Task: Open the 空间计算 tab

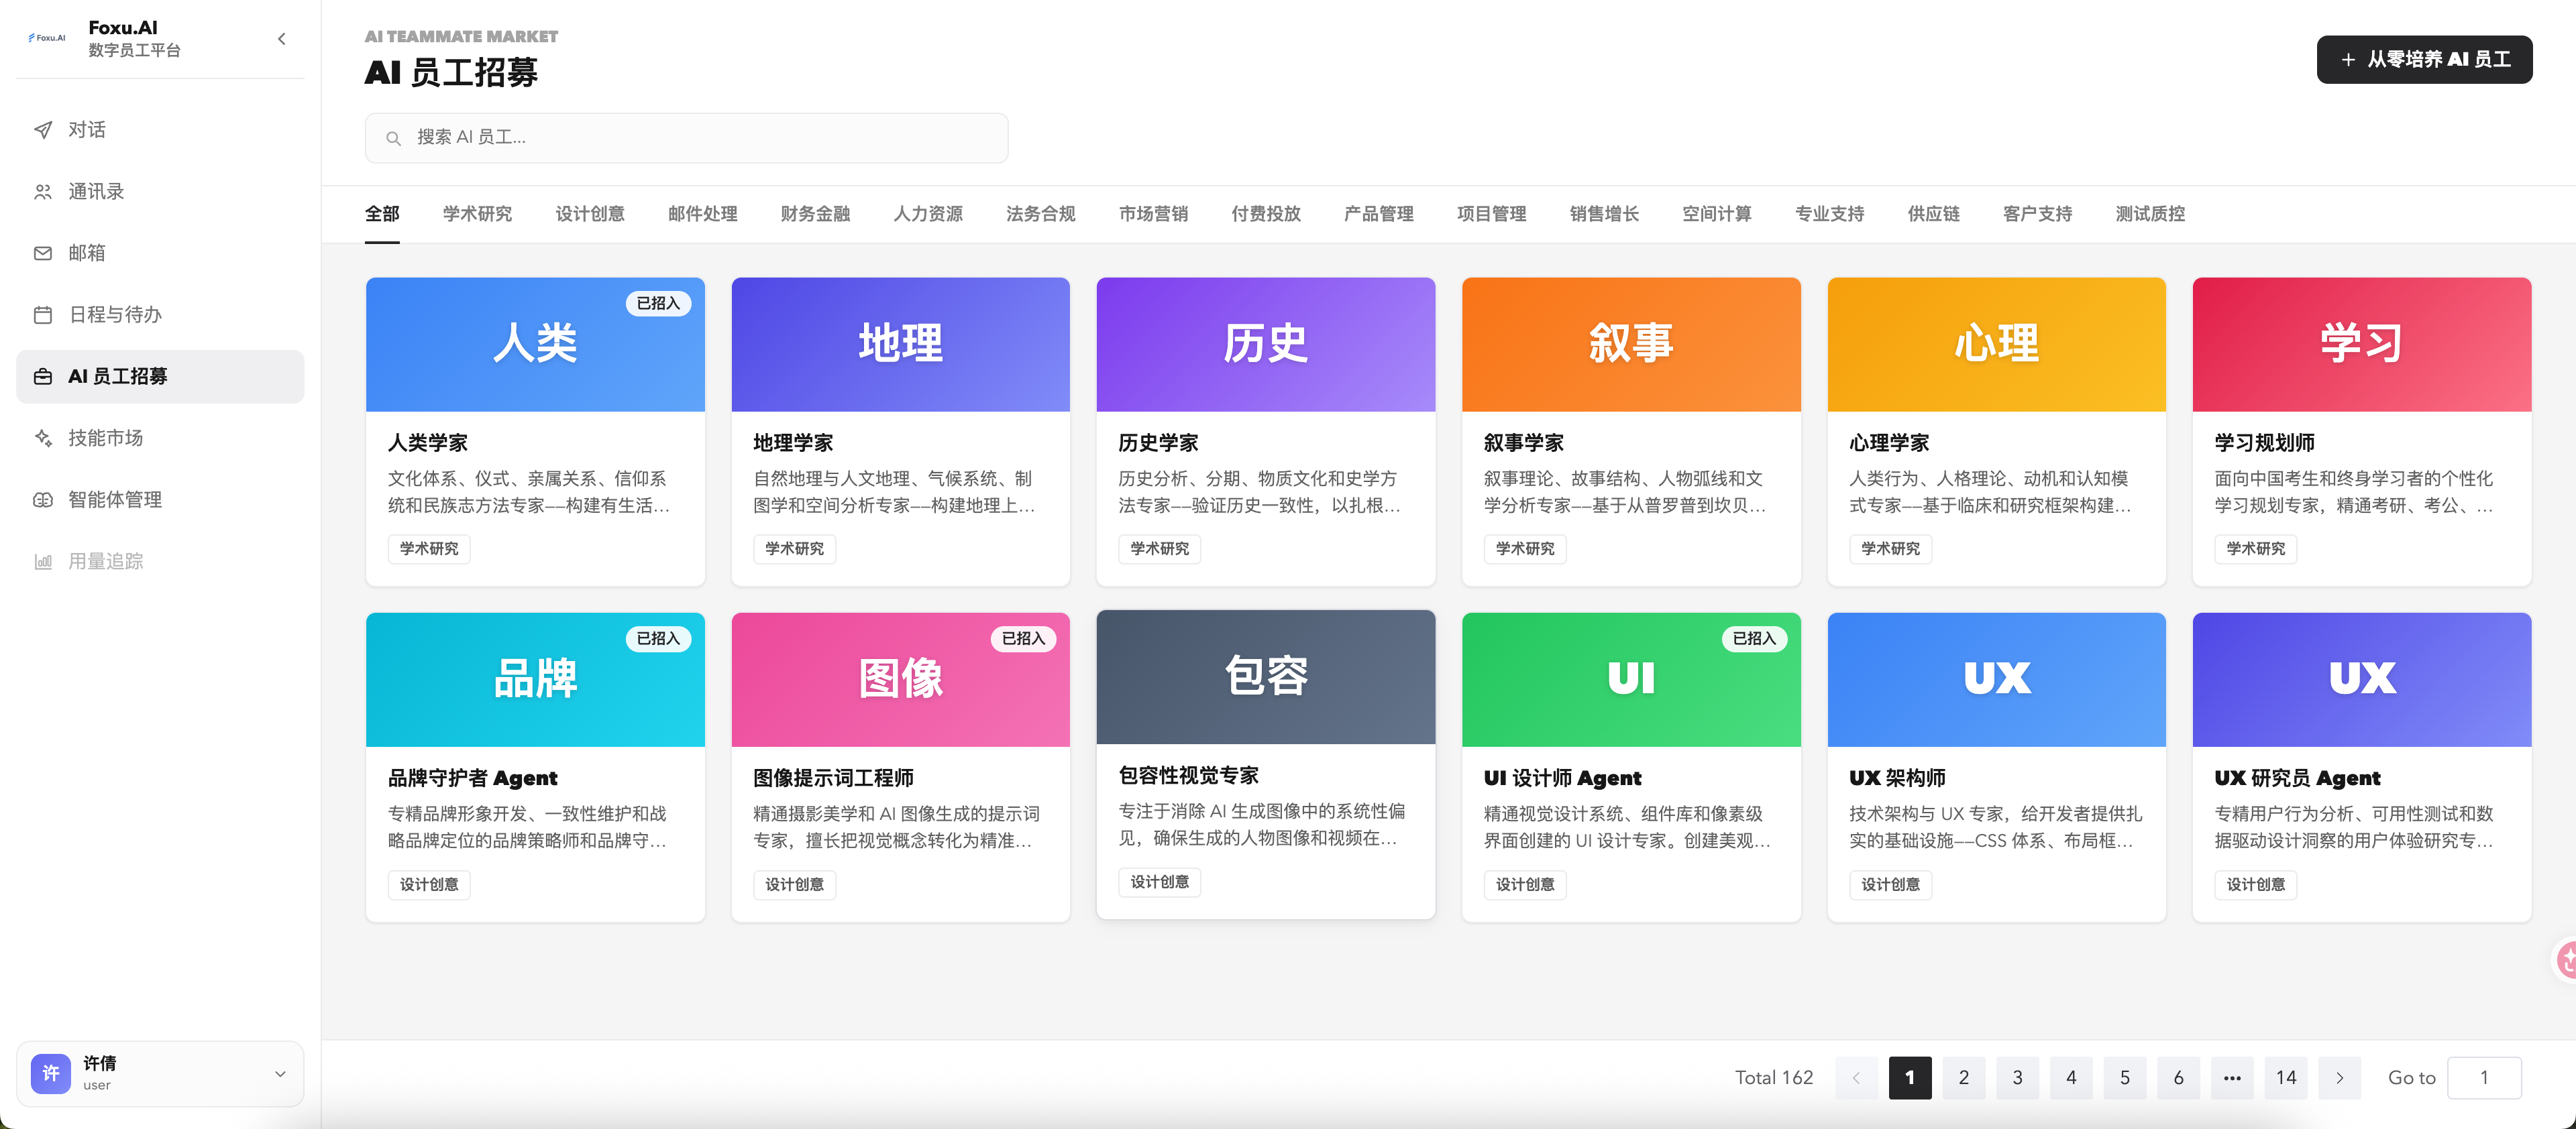Action: (x=1716, y=214)
